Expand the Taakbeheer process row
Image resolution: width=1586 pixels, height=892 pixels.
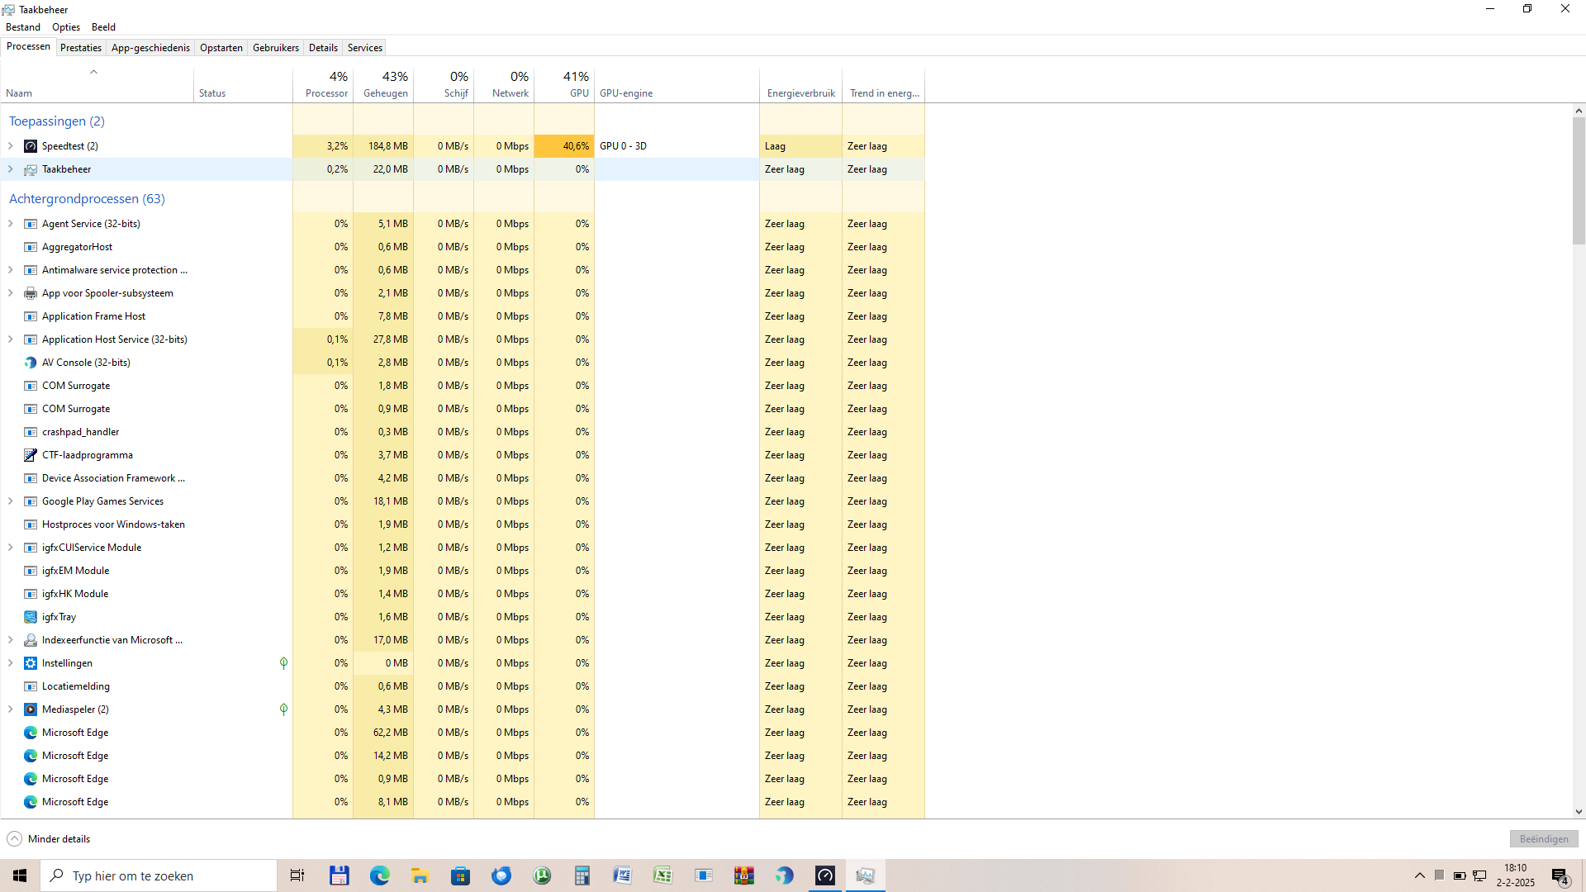click(x=11, y=169)
